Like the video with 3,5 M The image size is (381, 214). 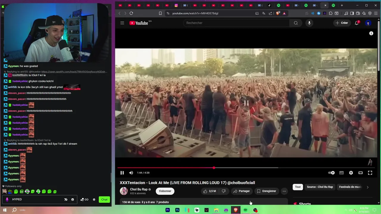209,191
